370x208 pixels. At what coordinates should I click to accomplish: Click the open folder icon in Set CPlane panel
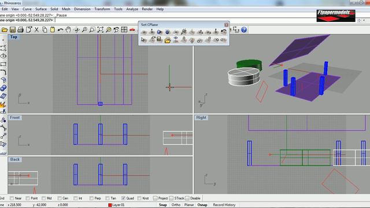point(168,40)
